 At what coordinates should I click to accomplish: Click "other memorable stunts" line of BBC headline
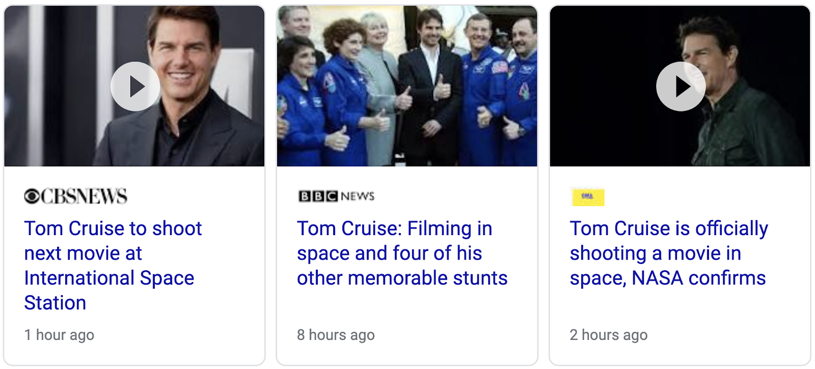point(402,278)
